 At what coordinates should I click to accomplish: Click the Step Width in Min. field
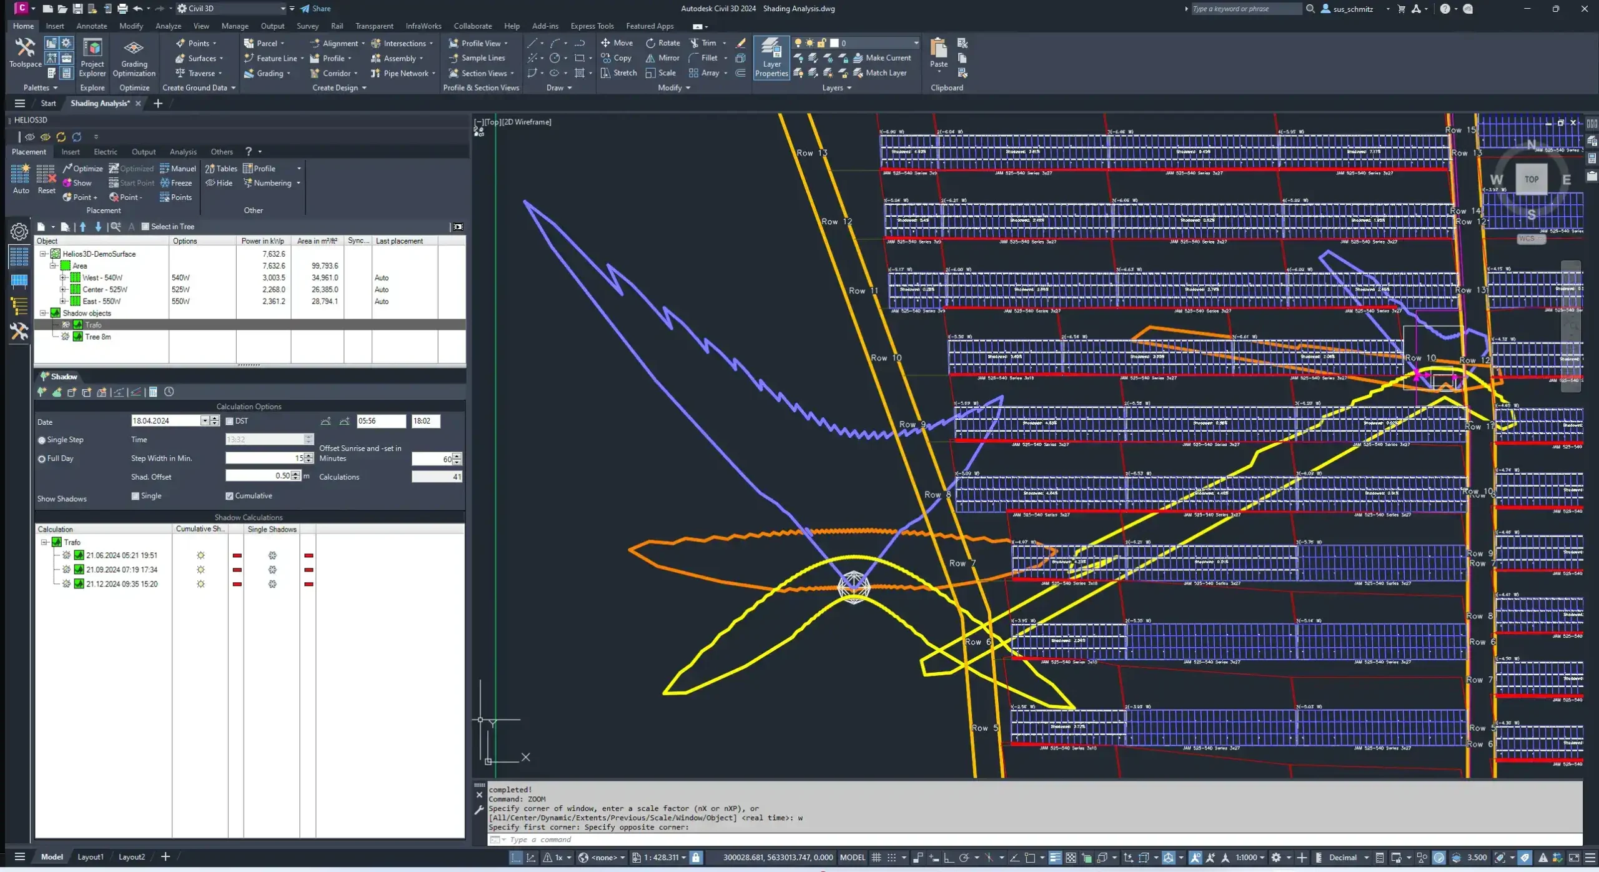coord(264,458)
